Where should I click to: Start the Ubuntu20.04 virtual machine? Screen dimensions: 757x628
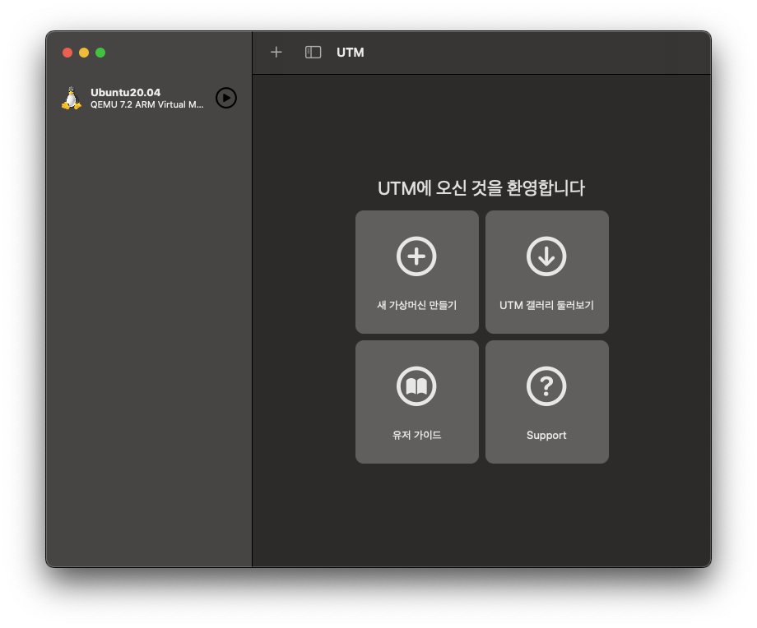pyautogui.click(x=226, y=98)
